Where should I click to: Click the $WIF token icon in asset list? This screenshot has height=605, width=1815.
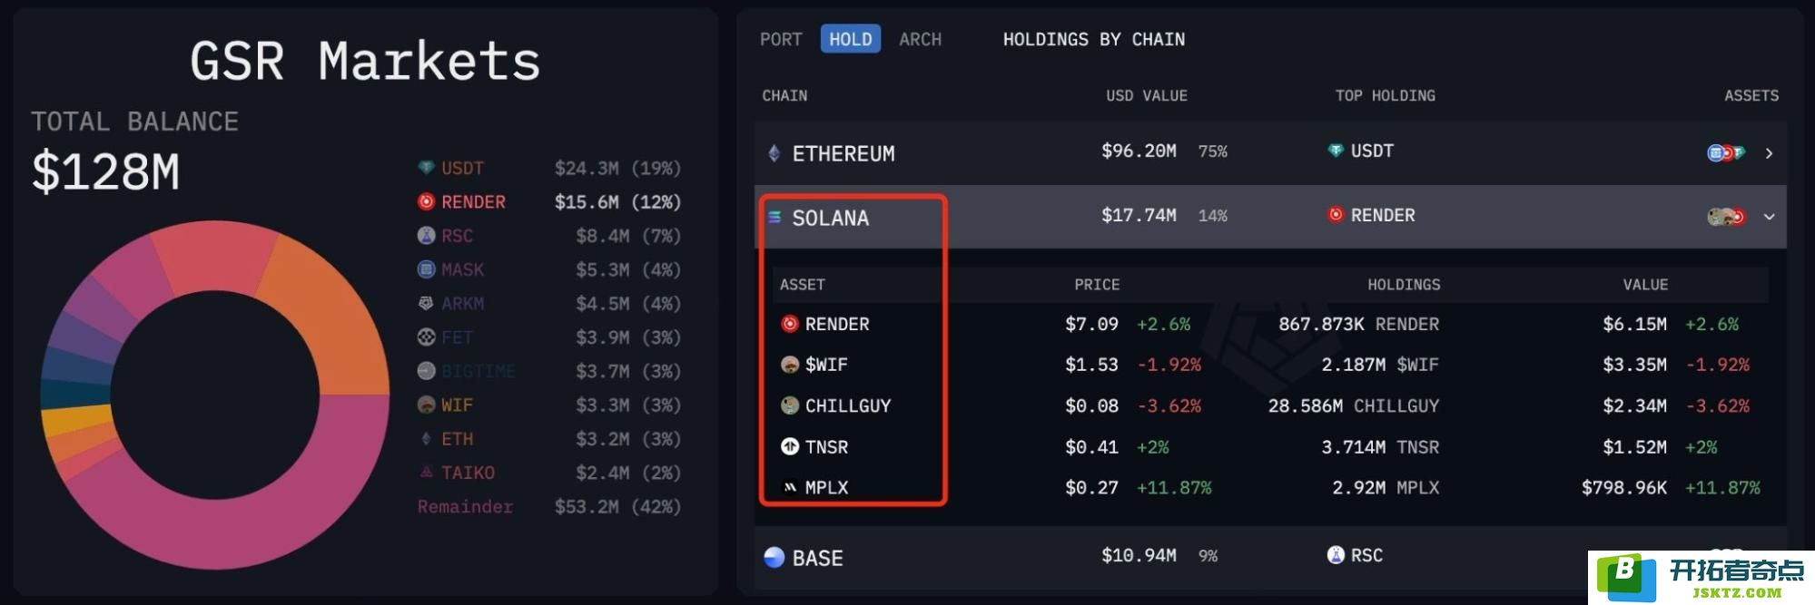(x=790, y=365)
